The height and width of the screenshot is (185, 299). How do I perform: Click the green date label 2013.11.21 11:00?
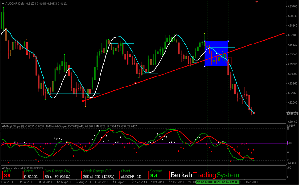[x=228, y=182]
